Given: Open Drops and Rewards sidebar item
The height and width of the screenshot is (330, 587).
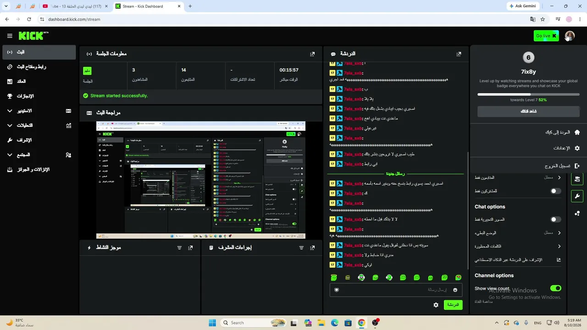Looking at the screenshot, I should (x=39, y=170).
